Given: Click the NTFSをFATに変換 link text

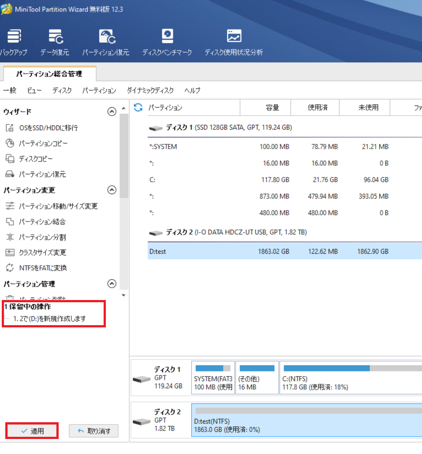Looking at the screenshot, I should [x=43, y=268].
